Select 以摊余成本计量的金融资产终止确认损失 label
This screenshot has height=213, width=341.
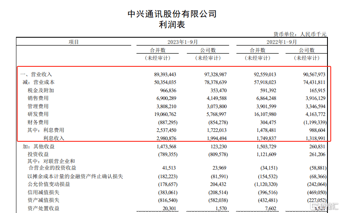75,177
